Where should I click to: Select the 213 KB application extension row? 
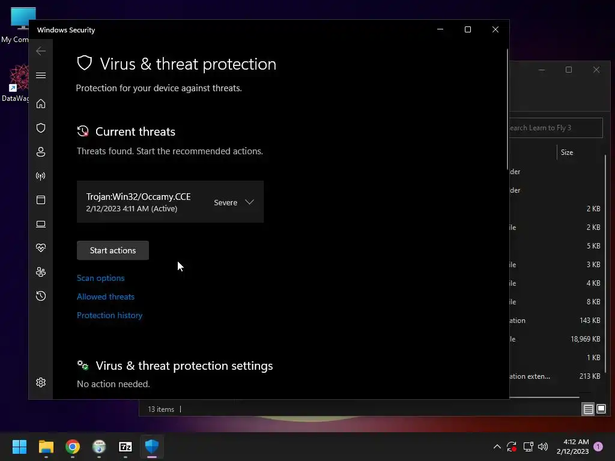[x=556, y=376]
